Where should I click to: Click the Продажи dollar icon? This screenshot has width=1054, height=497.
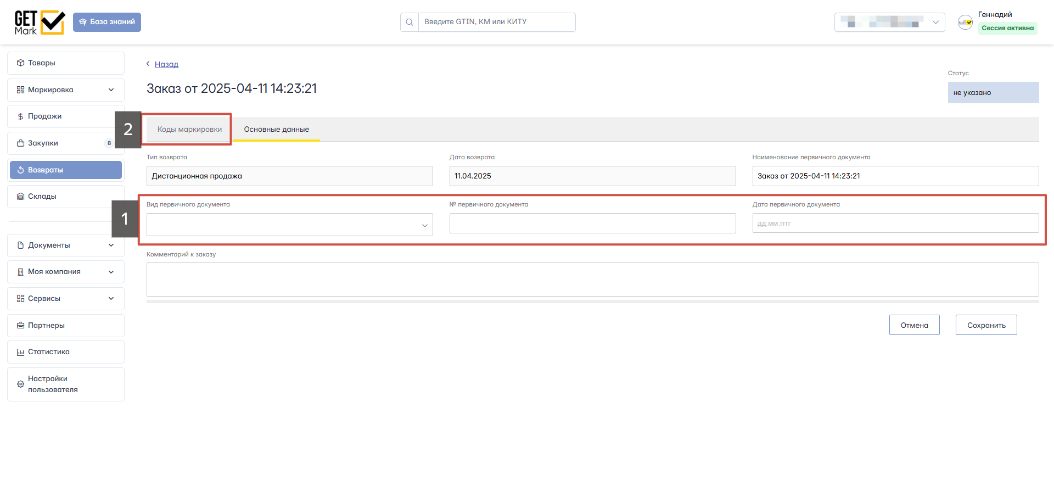[x=20, y=116]
